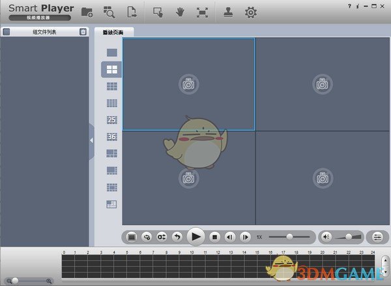Click the open folder icon in toolbar

[87, 12]
